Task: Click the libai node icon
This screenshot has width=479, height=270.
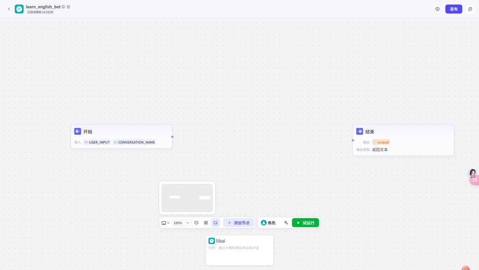Action: coord(212,241)
